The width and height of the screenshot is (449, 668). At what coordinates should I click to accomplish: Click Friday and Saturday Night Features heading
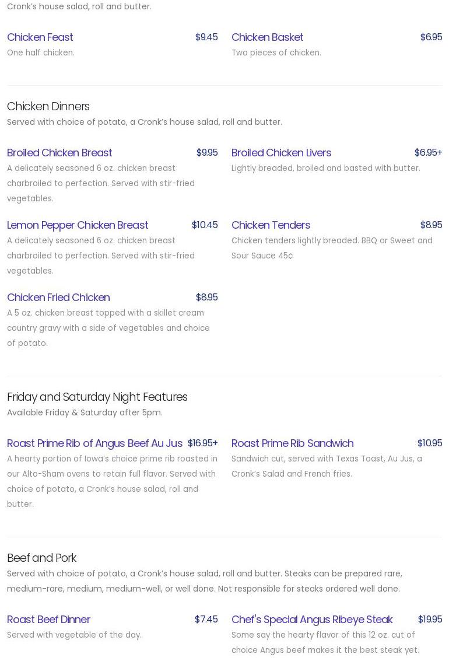point(97,397)
